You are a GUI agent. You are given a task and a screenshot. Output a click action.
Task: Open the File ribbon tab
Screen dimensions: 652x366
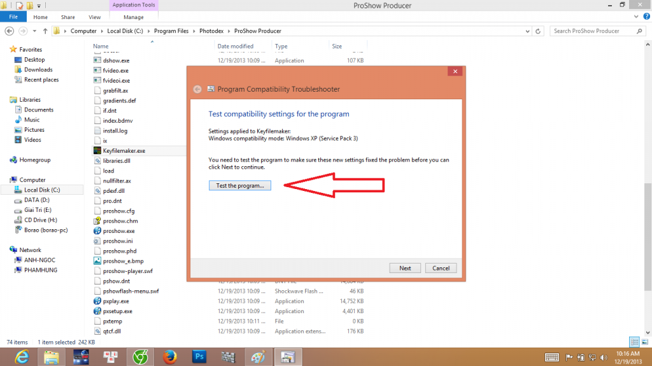(x=13, y=17)
